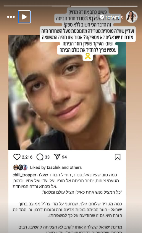This screenshot has width=142, height=233.
Task: Click the 2,216 likes count
Action: 27,157
